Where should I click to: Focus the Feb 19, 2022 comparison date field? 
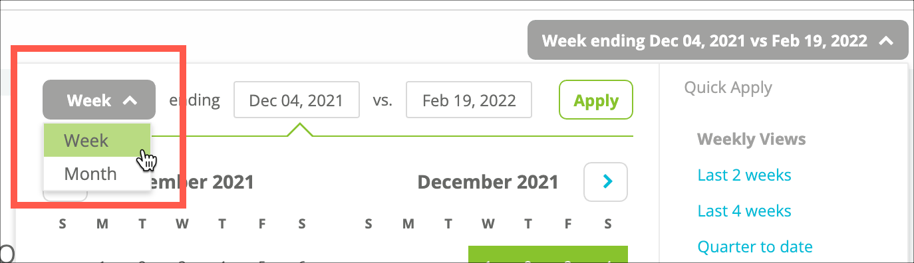click(x=469, y=100)
